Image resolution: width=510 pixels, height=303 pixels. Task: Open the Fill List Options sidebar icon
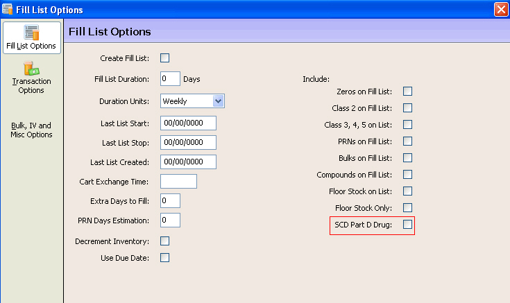click(31, 33)
